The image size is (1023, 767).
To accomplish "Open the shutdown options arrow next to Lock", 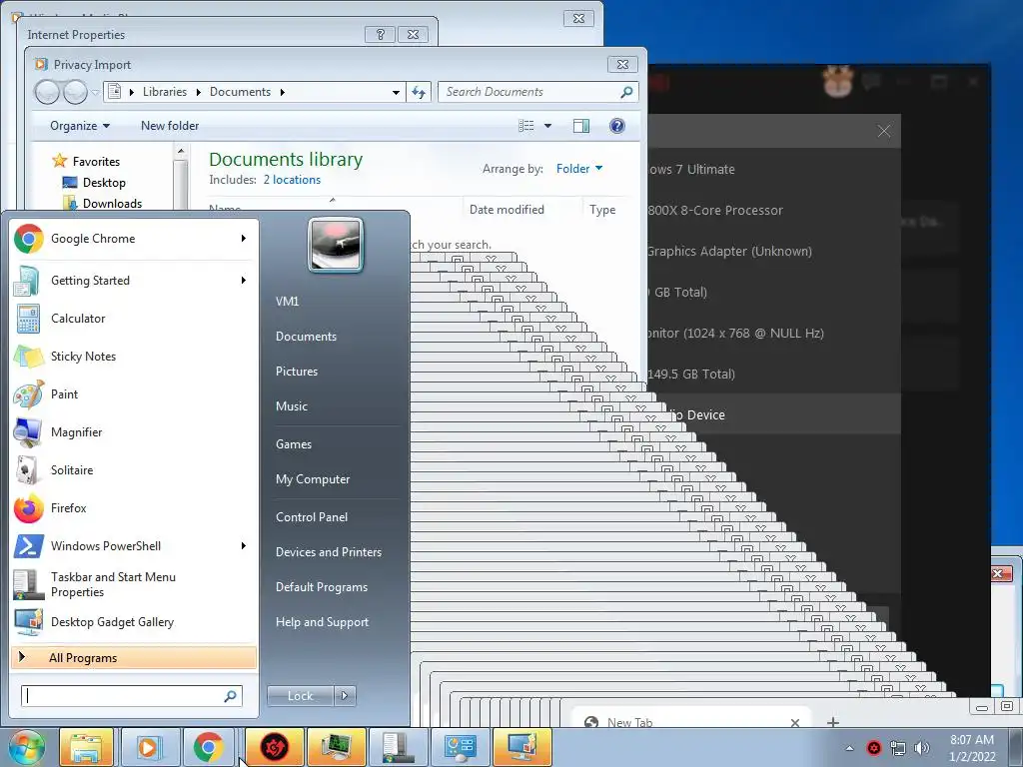I will click(345, 696).
